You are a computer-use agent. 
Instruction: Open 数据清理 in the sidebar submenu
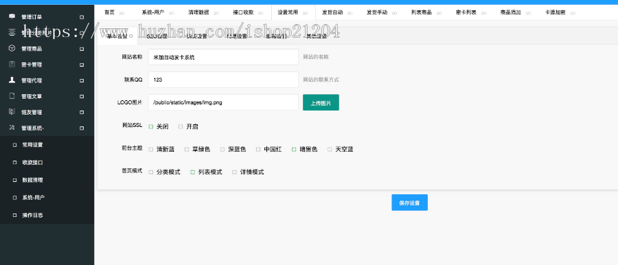click(x=32, y=181)
